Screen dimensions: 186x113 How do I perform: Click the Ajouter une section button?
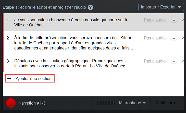pyautogui.click(x=30, y=78)
